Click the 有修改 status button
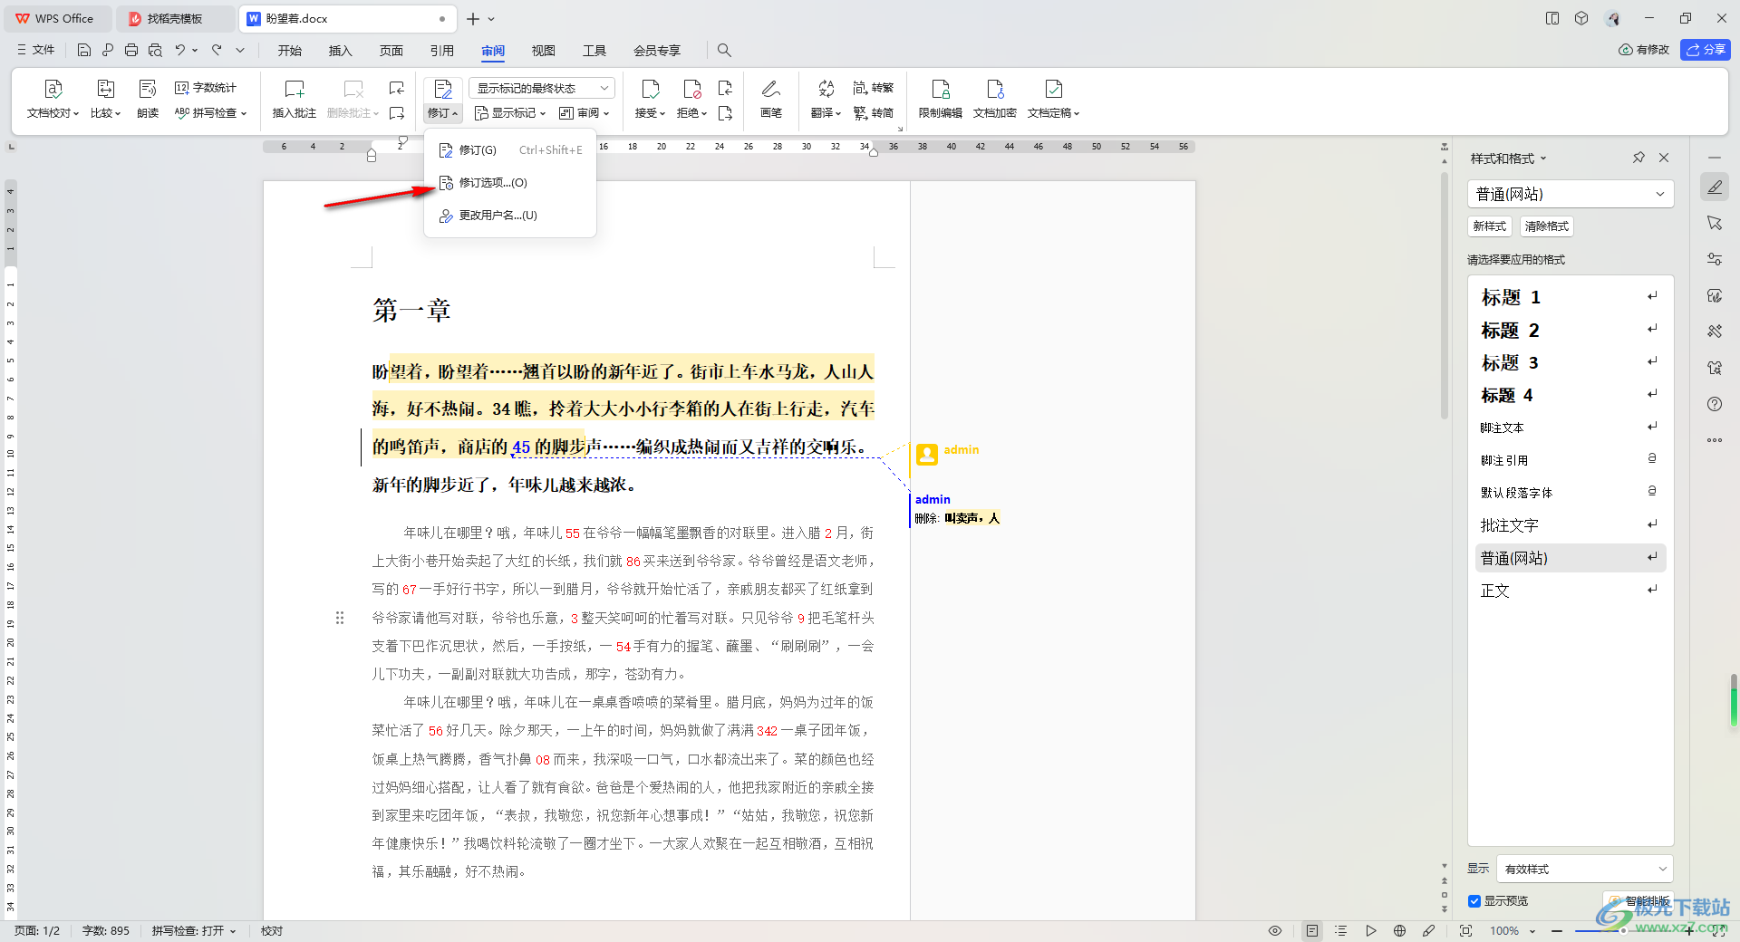Image resolution: width=1740 pixels, height=942 pixels. 1644,50
